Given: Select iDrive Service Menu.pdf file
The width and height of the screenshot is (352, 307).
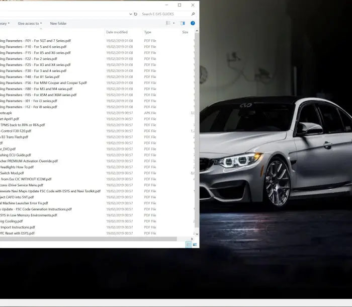Looking at the screenshot, I should point(22,185).
